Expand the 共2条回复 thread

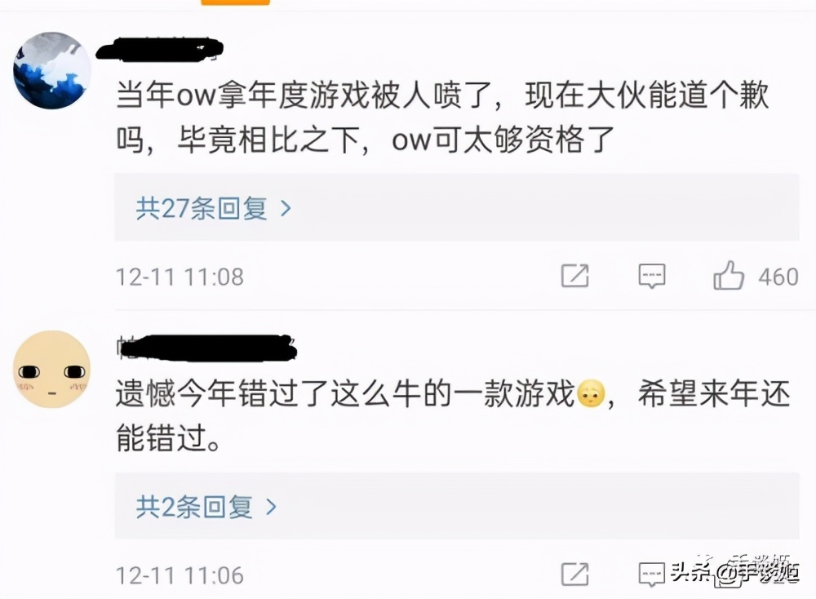[x=457, y=506]
